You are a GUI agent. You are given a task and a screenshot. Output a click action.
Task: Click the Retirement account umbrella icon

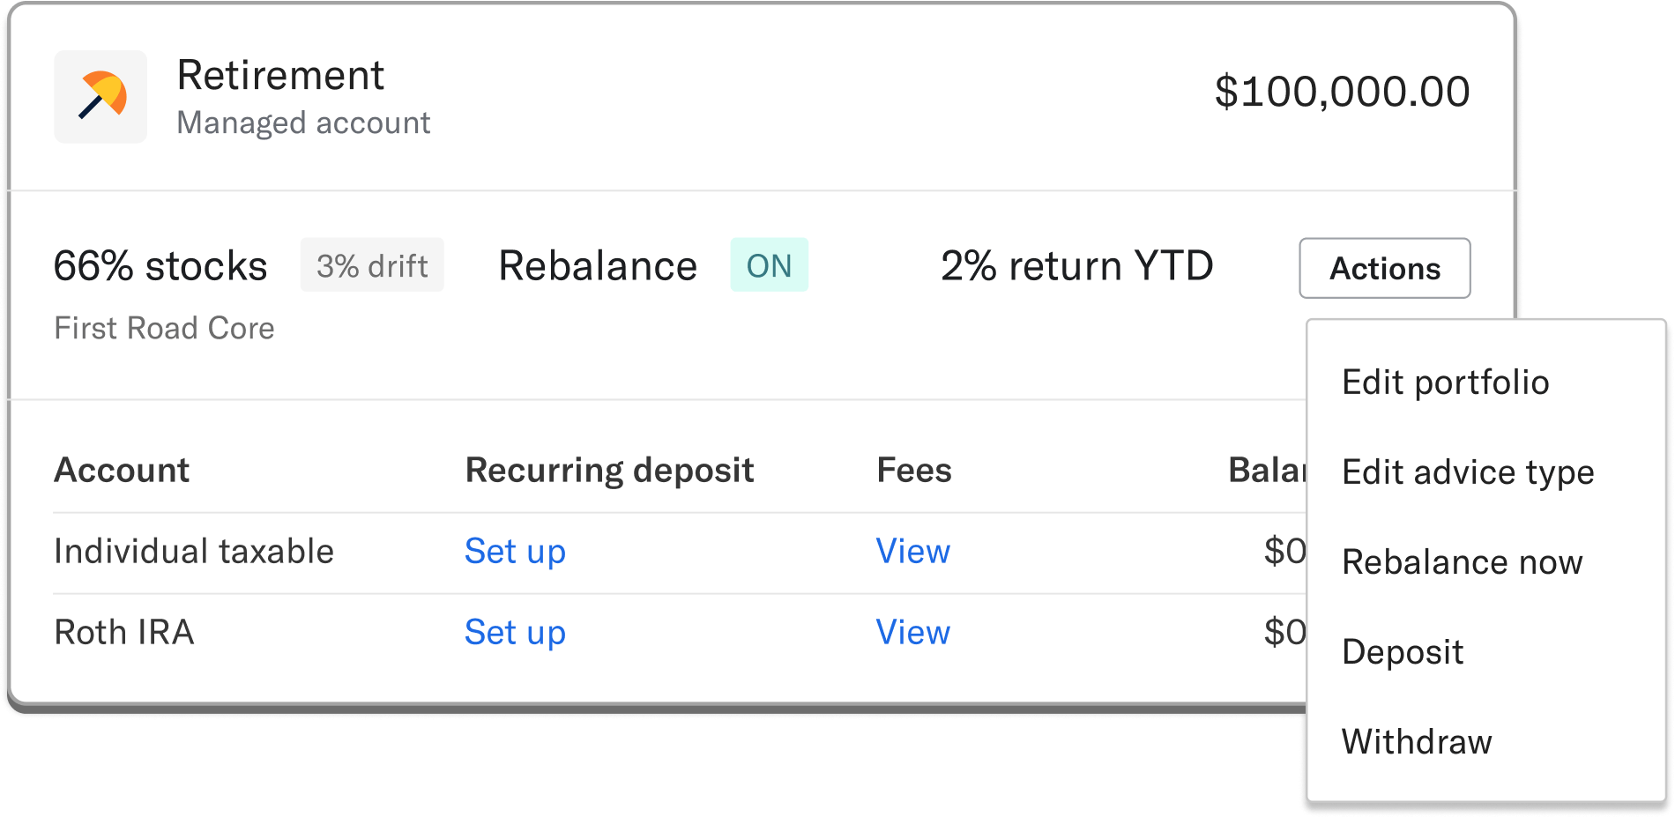tap(100, 97)
